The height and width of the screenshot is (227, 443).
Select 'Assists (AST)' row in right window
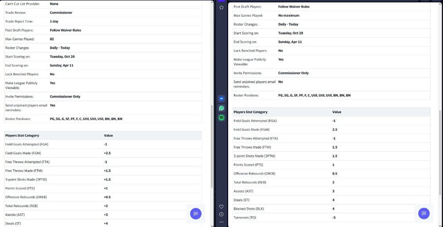coord(331,191)
